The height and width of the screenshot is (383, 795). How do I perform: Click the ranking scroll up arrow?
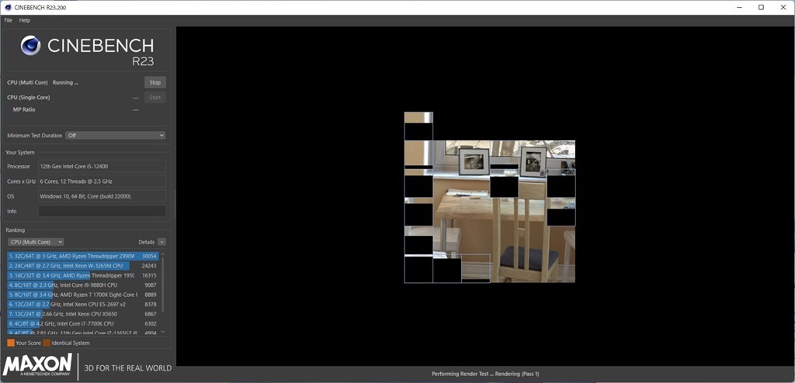pyautogui.click(x=163, y=254)
